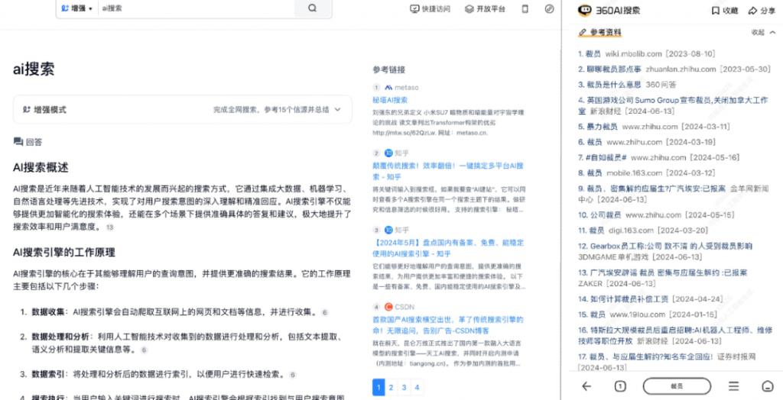The image size is (783, 400).
Task: Focus the ai搜索 search input field
Action: tap(196, 8)
